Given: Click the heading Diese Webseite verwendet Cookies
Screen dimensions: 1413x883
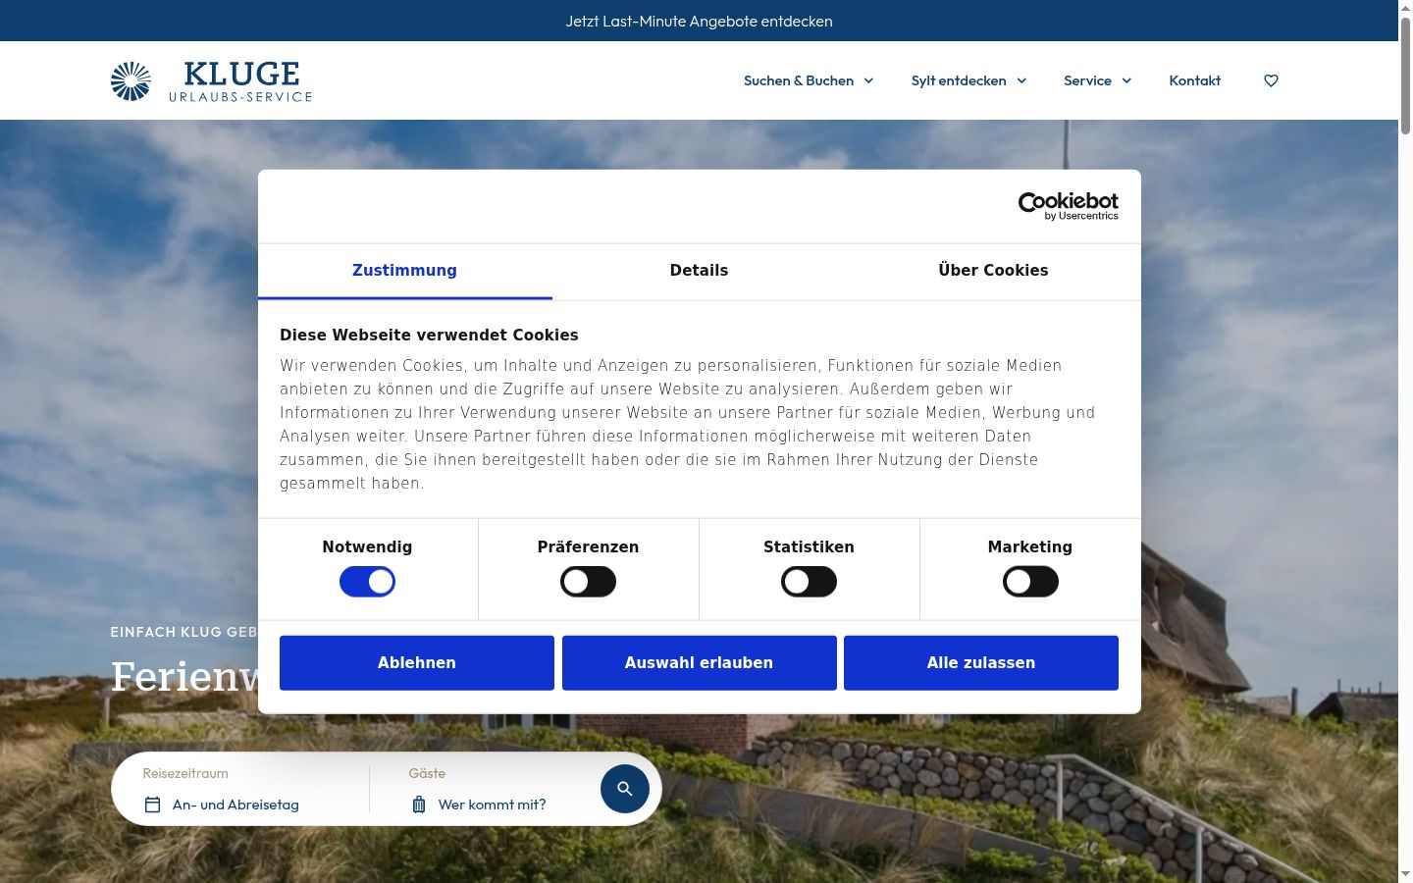Looking at the screenshot, I should (x=429, y=335).
